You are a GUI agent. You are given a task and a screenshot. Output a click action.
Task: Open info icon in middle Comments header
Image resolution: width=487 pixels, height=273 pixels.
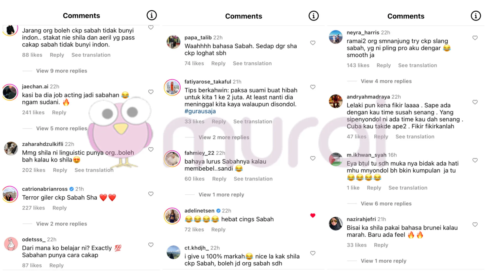(314, 16)
